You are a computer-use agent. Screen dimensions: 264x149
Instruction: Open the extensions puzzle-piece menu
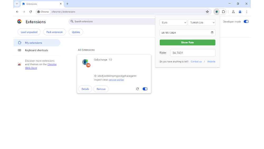click(x=223, y=12)
